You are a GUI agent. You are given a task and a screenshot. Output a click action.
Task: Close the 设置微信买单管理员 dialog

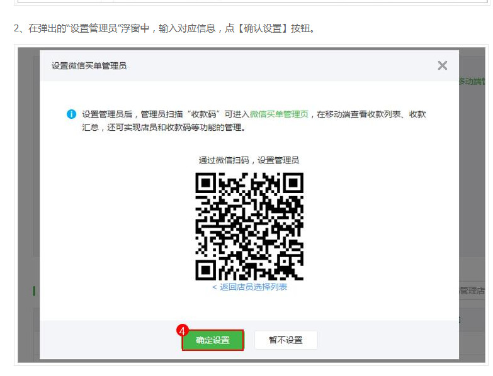[443, 65]
